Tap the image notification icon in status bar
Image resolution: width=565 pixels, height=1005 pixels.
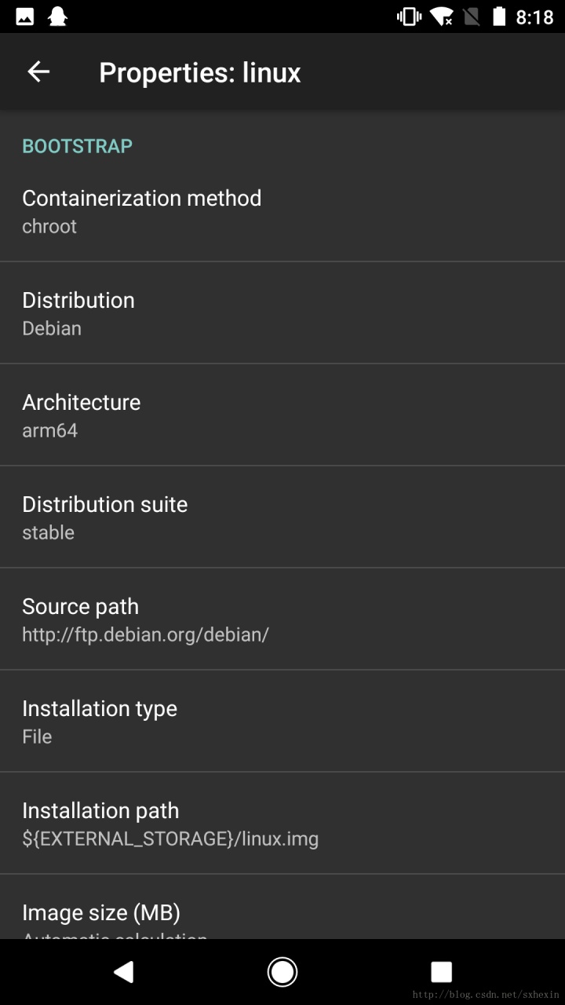coord(25,16)
